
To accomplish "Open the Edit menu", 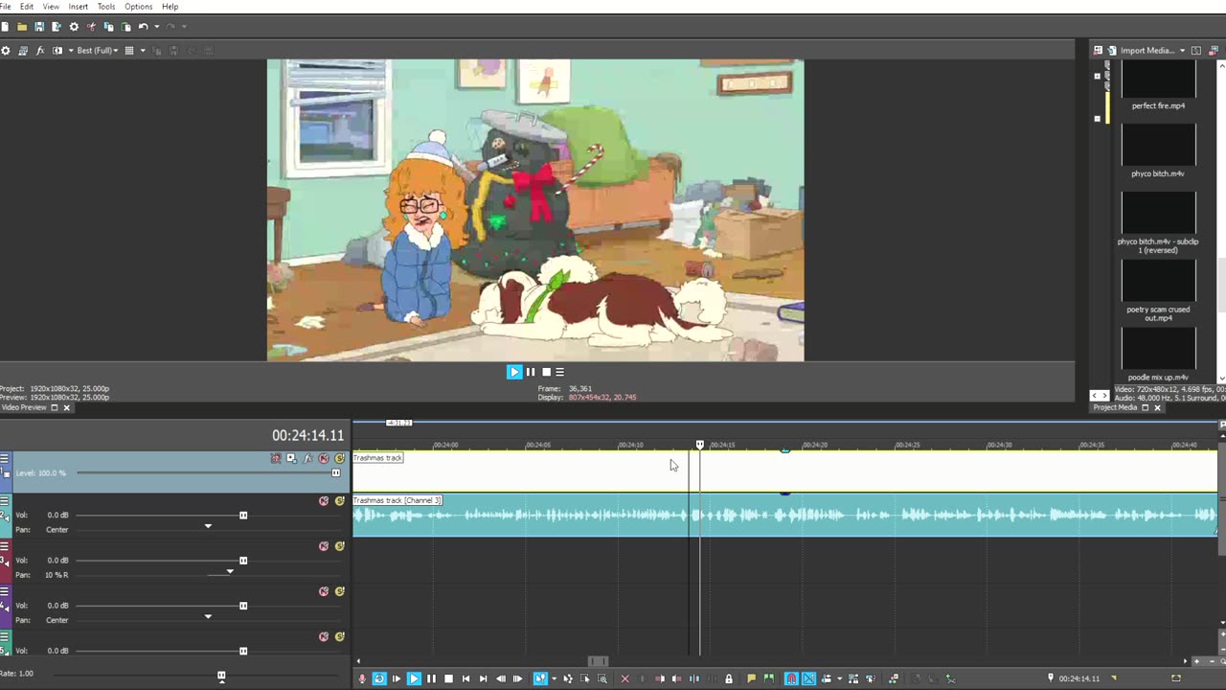I will pyautogui.click(x=27, y=7).
